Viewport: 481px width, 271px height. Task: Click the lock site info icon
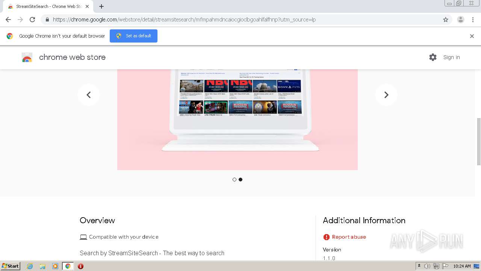[x=47, y=20]
